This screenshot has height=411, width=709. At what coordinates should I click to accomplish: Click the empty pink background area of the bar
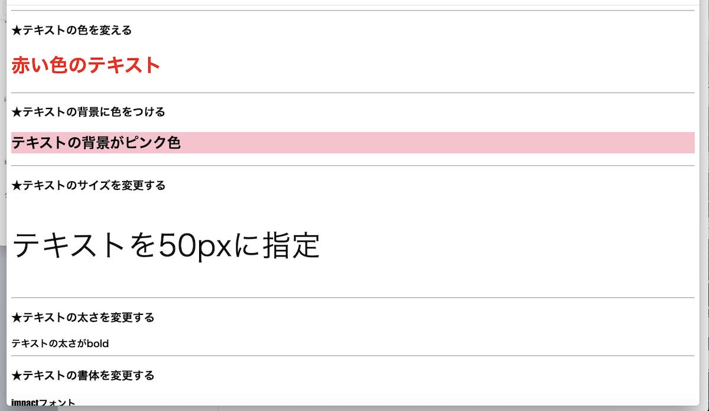point(437,142)
